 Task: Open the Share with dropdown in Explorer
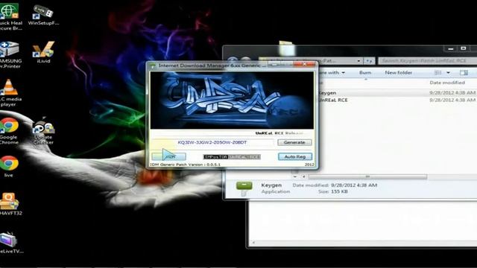pos(332,73)
